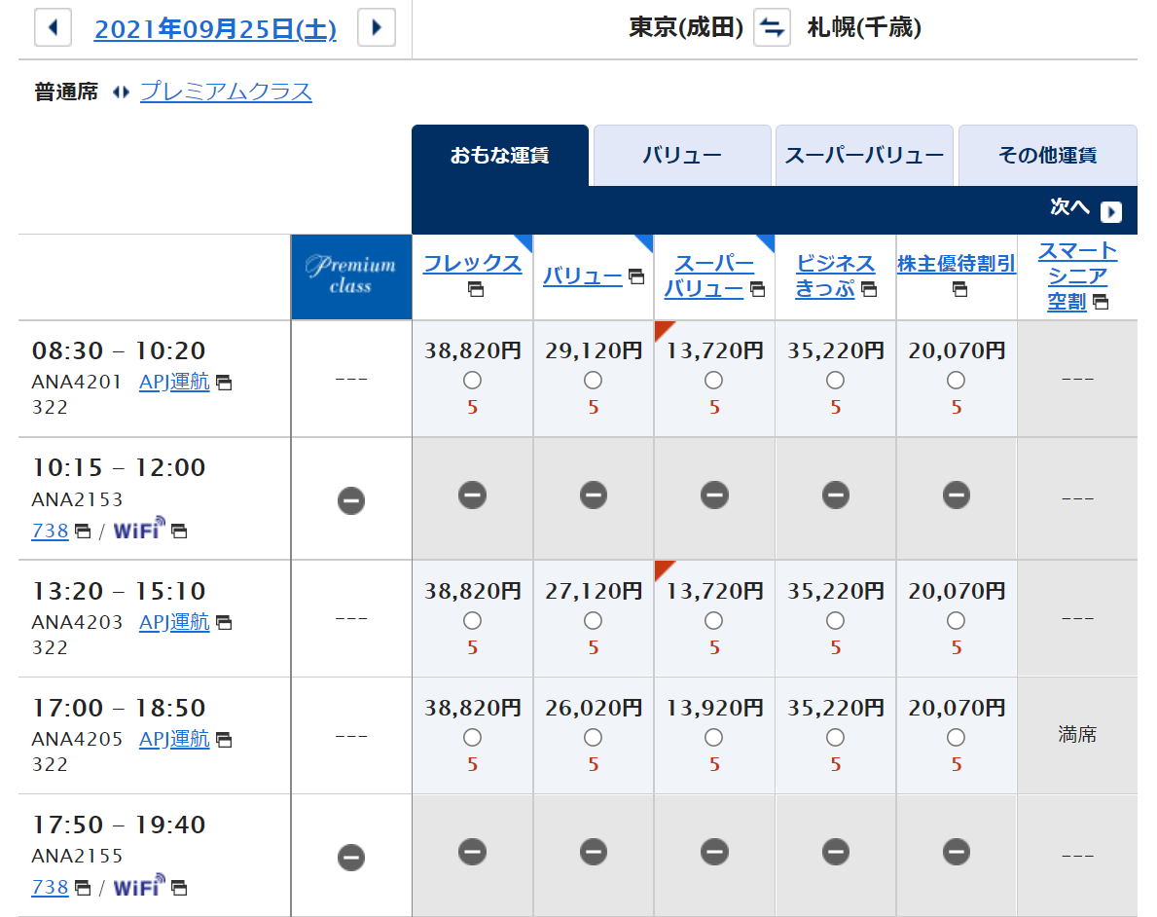Switch to おもな運賃 tab
This screenshot has width=1157, height=917.
coord(500,155)
